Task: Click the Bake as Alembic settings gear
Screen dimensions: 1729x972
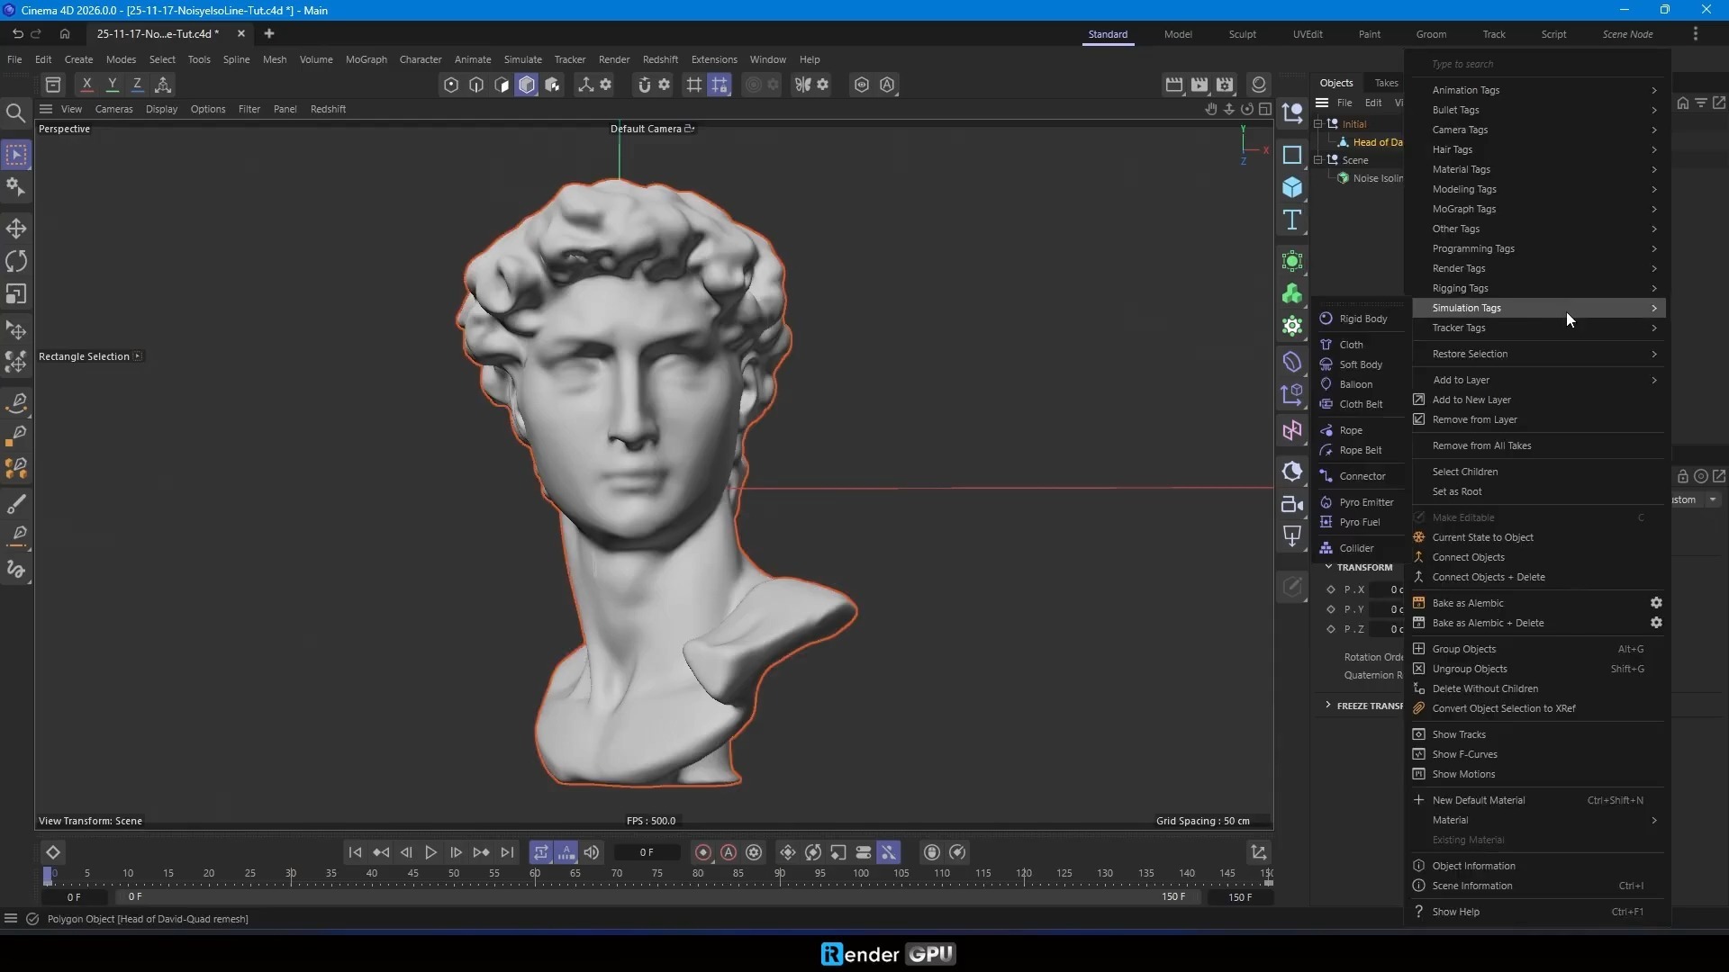Action: (x=1656, y=602)
